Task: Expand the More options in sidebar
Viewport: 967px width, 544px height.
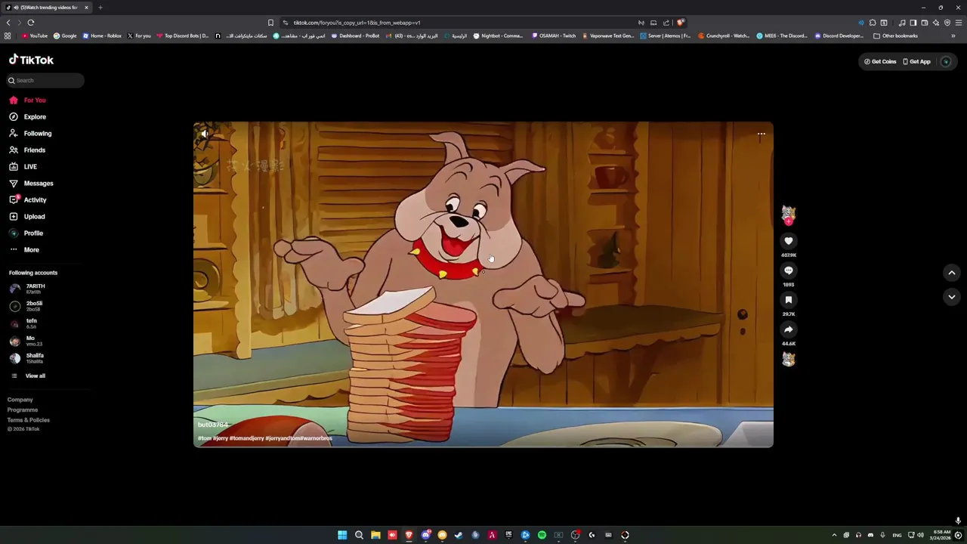Action: click(x=24, y=249)
